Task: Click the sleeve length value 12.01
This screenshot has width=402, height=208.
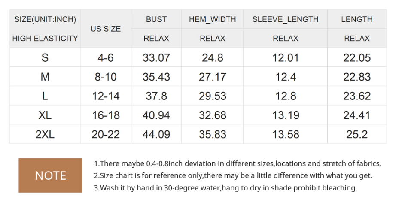Action: click(285, 58)
